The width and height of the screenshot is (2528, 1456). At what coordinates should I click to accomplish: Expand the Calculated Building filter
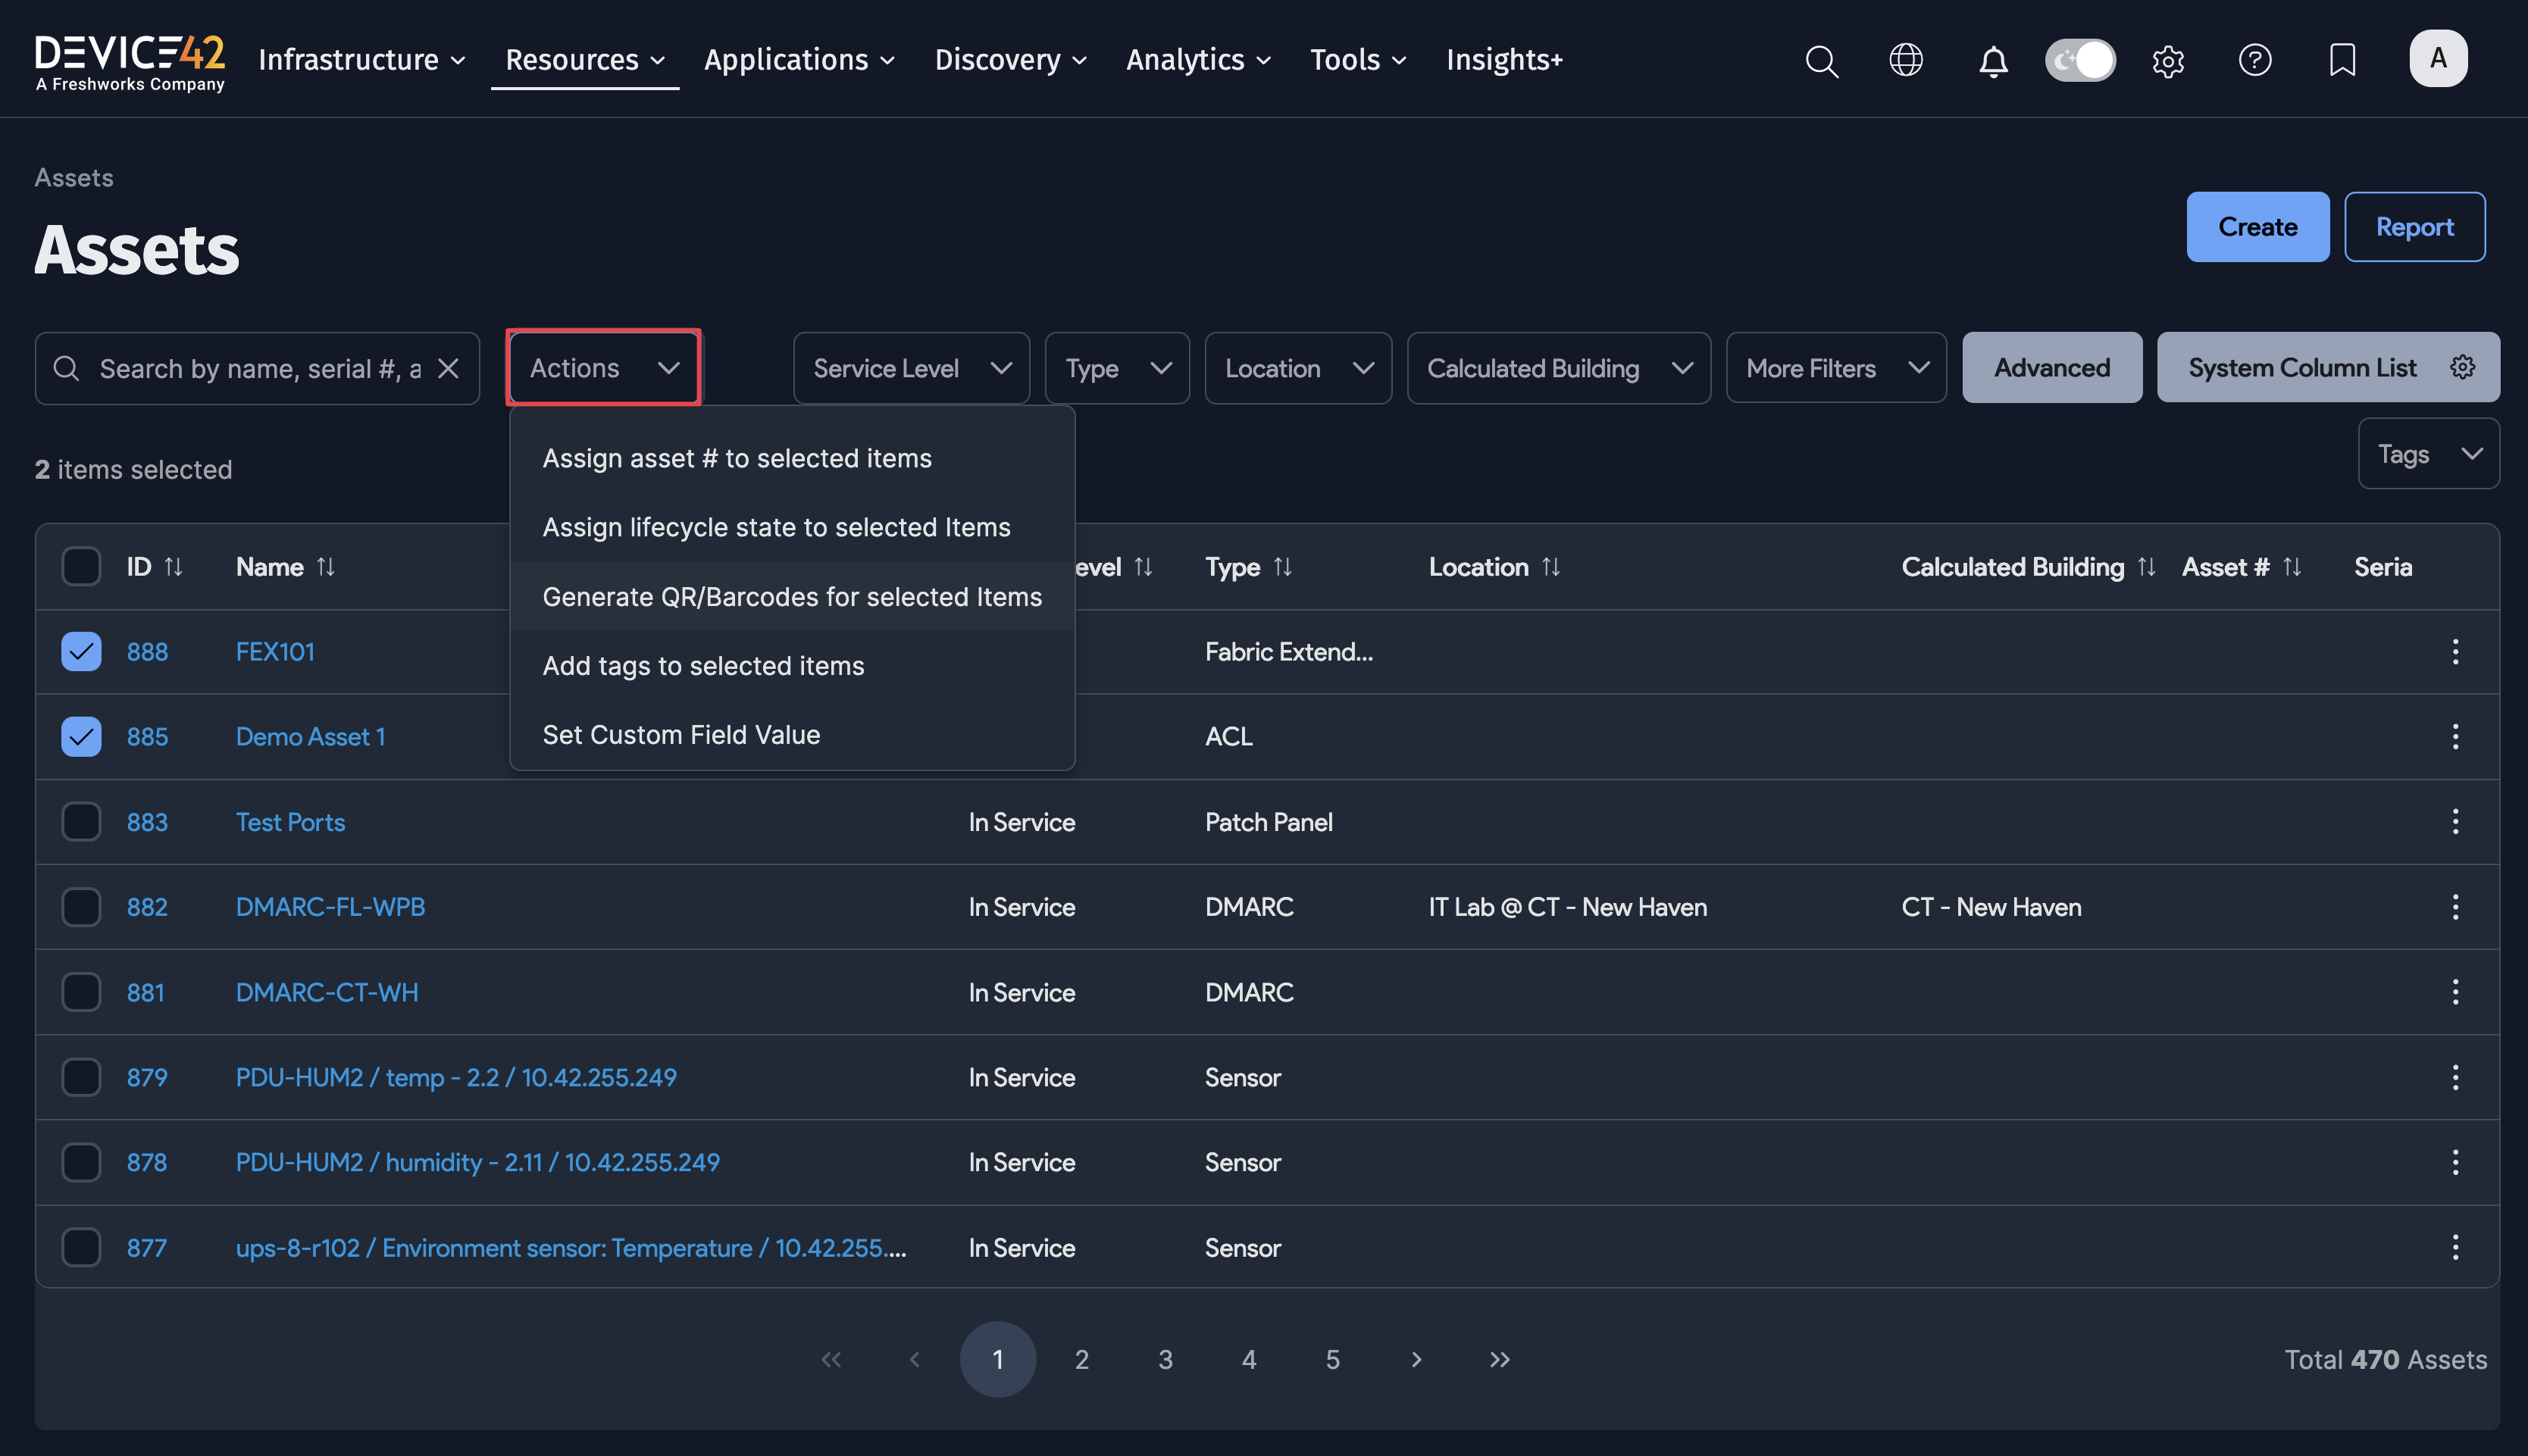[x=1557, y=367]
